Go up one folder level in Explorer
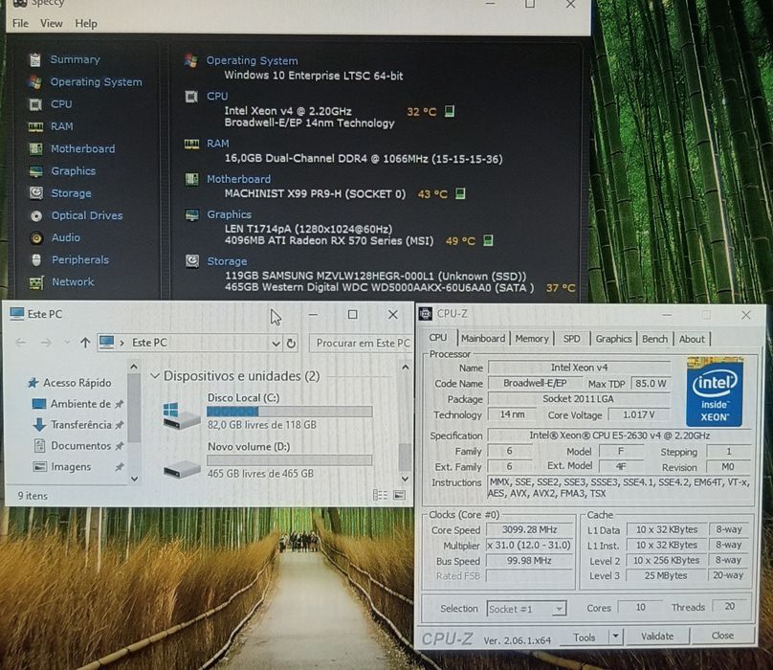Viewport: 773px width, 670px height. (x=85, y=343)
